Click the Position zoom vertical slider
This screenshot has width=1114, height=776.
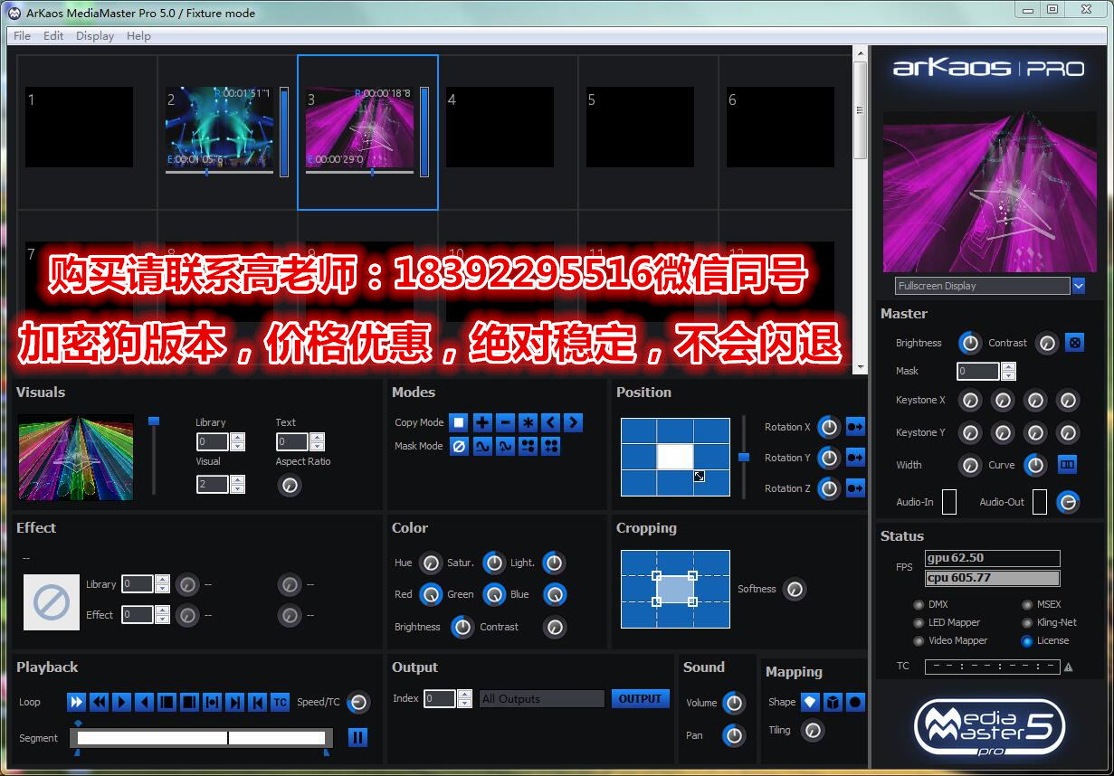[x=744, y=457]
